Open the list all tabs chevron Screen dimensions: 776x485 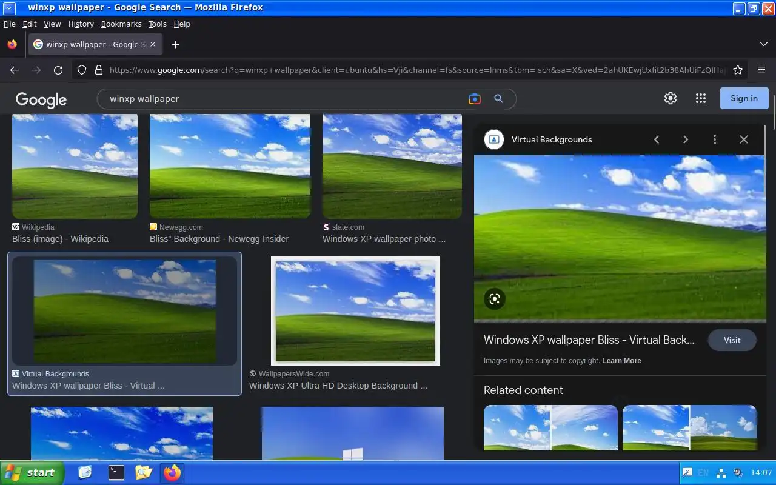coord(763,44)
